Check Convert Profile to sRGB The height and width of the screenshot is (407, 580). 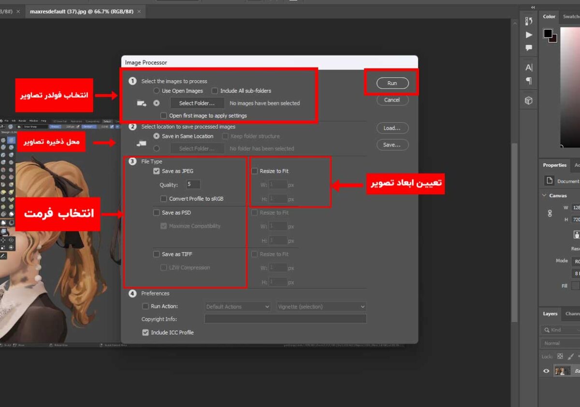pyautogui.click(x=164, y=199)
